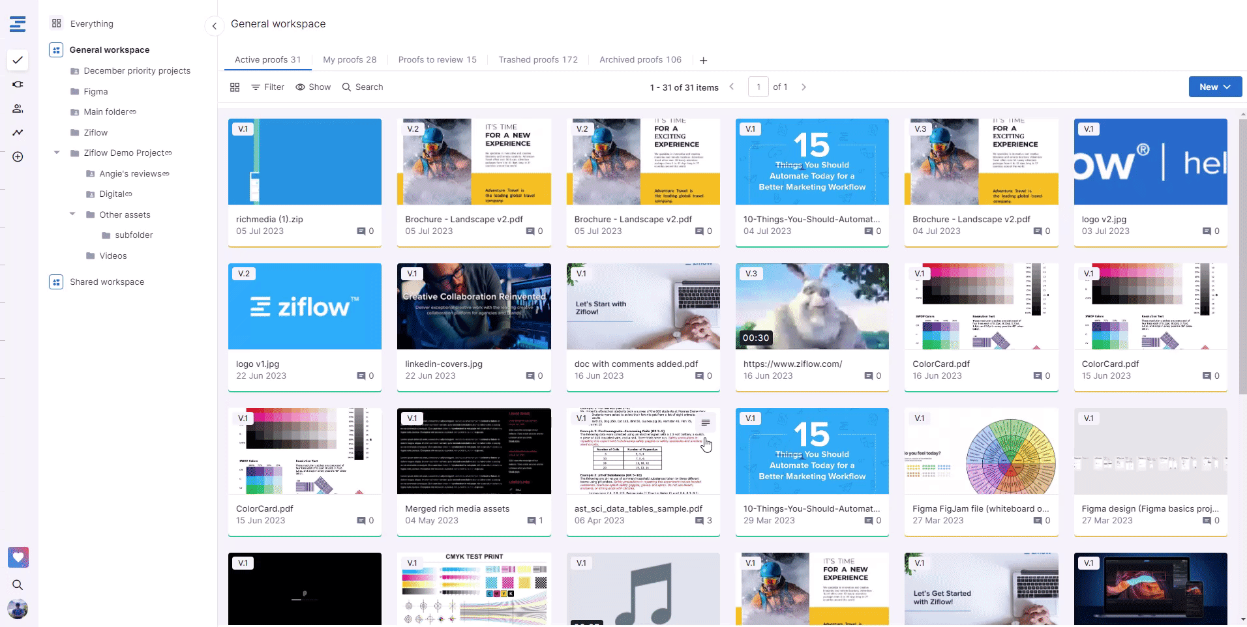Switch to Proofs to review tab
Screen dimensions: 1247x627
[x=437, y=59]
